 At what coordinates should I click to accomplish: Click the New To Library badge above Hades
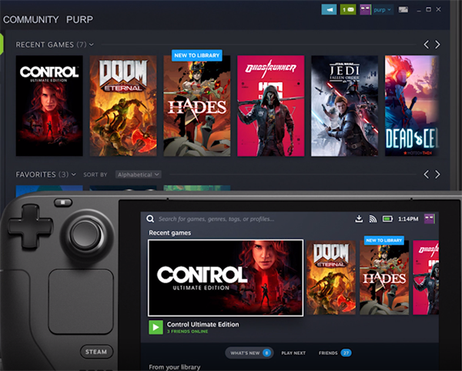[197, 55]
